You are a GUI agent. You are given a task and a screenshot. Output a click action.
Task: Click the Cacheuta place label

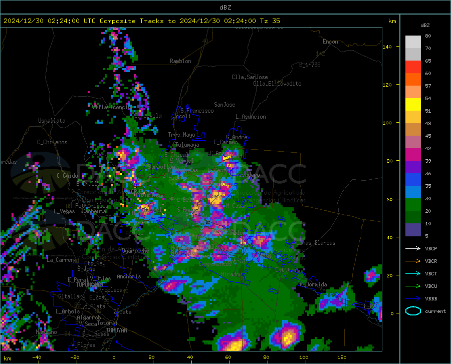point(94,211)
